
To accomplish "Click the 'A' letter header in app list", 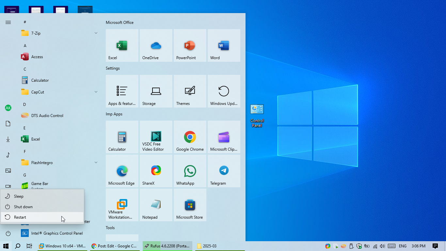I will 25,45.
